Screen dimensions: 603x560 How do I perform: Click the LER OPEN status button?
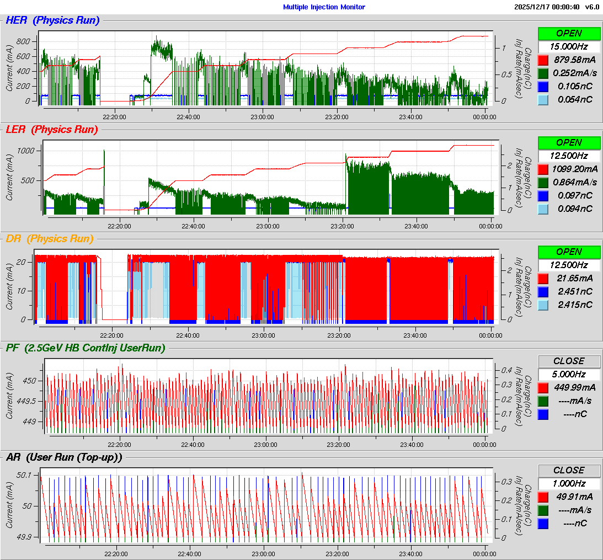coord(569,143)
